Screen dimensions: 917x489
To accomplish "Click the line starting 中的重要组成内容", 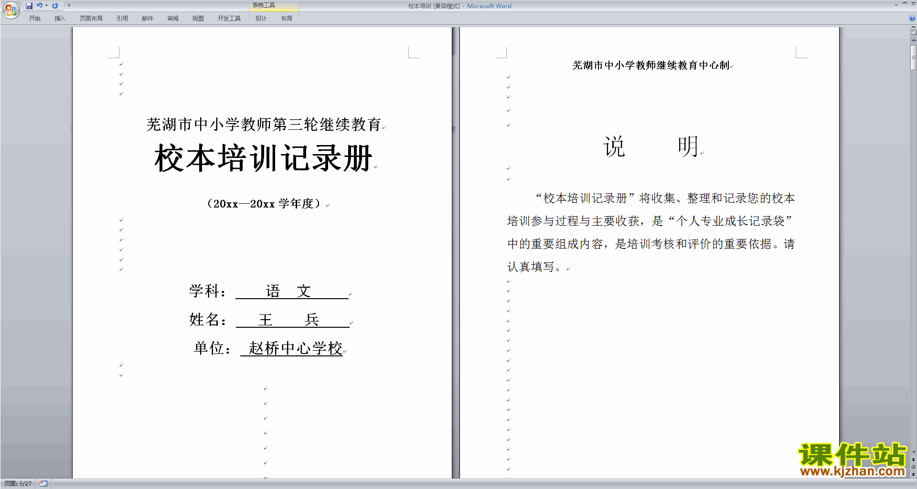I will 651,244.
